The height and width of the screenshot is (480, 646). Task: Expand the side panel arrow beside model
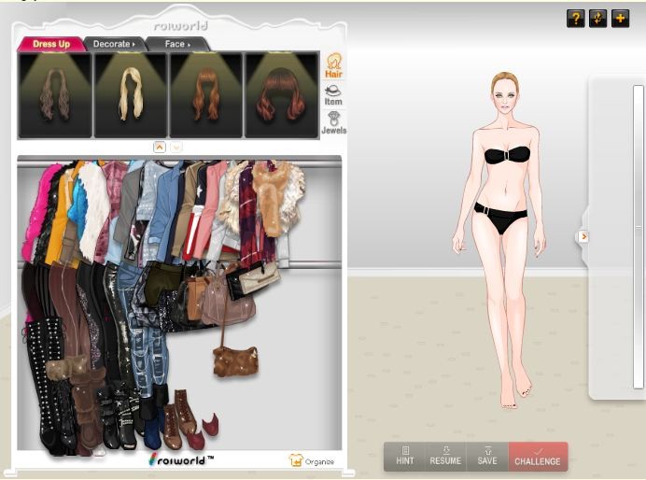click(583, 237)
